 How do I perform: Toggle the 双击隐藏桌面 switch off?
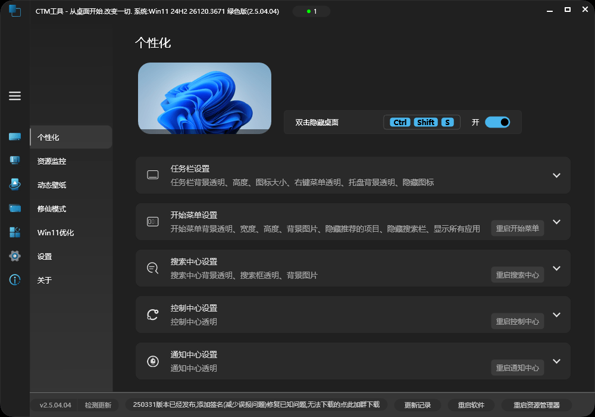click(x=498, y=122)
